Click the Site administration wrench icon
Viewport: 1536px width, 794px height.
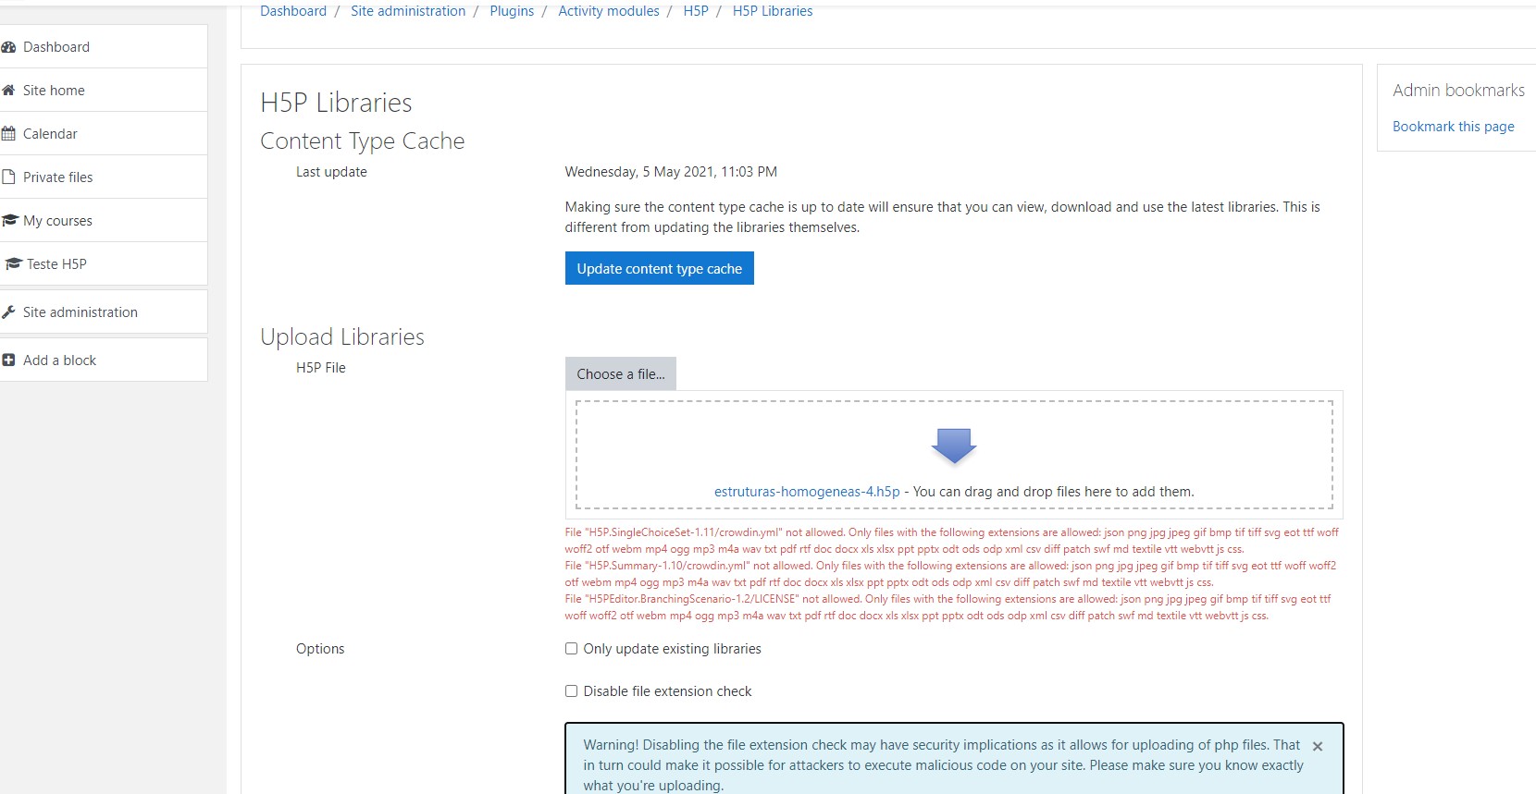pos(8,312)
